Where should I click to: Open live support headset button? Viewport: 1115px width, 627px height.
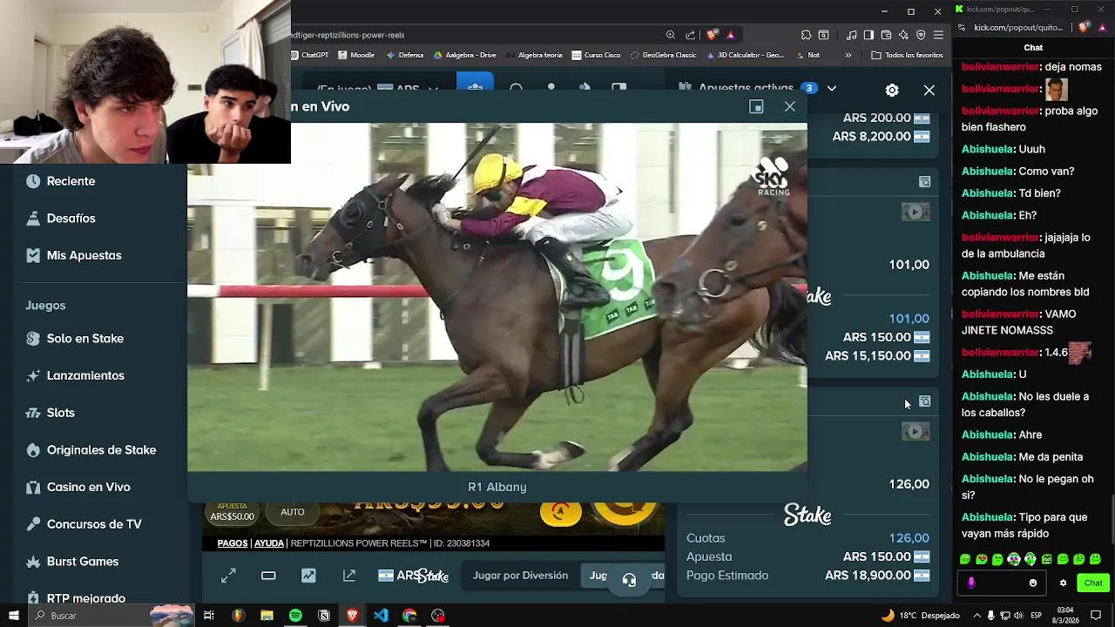[x=629, y=580]
